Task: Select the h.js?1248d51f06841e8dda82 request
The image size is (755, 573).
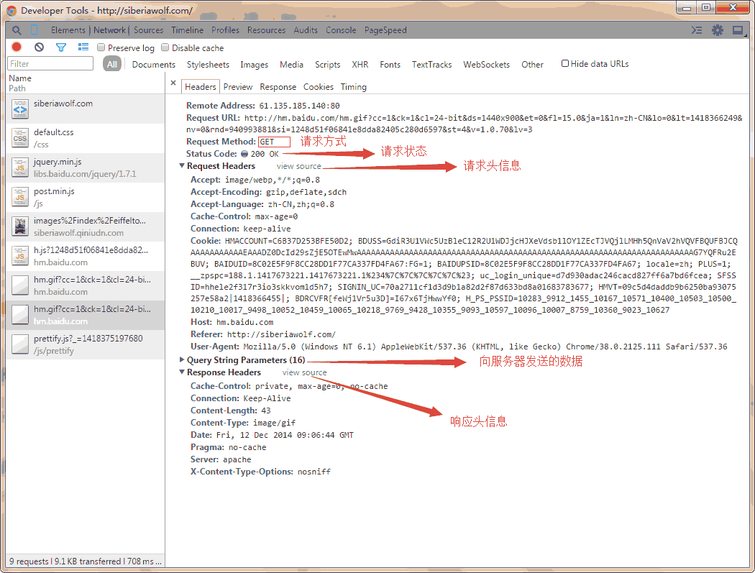Action: point(86,256)
